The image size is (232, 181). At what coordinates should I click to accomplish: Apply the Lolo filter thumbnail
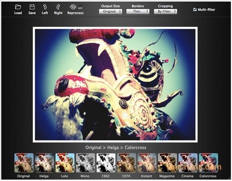point(65,163)
